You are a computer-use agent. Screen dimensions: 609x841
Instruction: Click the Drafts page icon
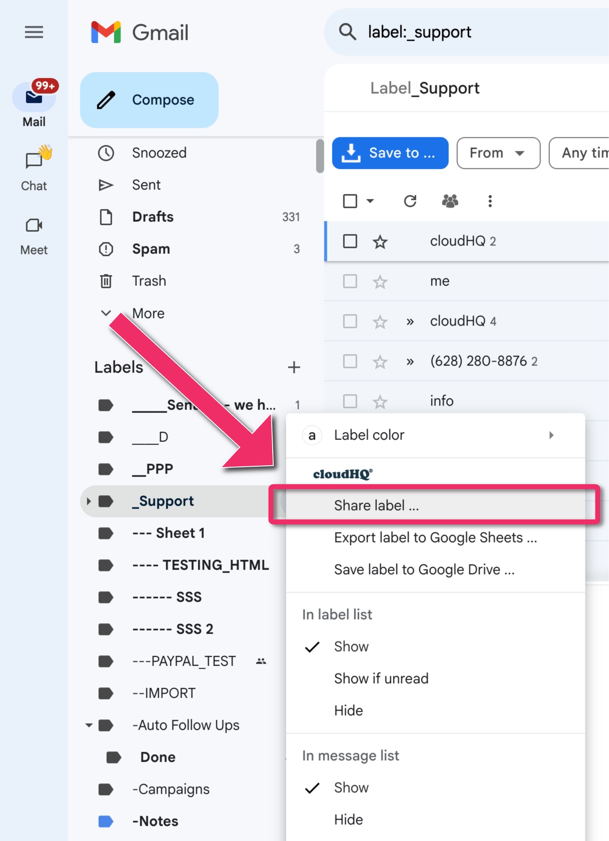point(106,217)
